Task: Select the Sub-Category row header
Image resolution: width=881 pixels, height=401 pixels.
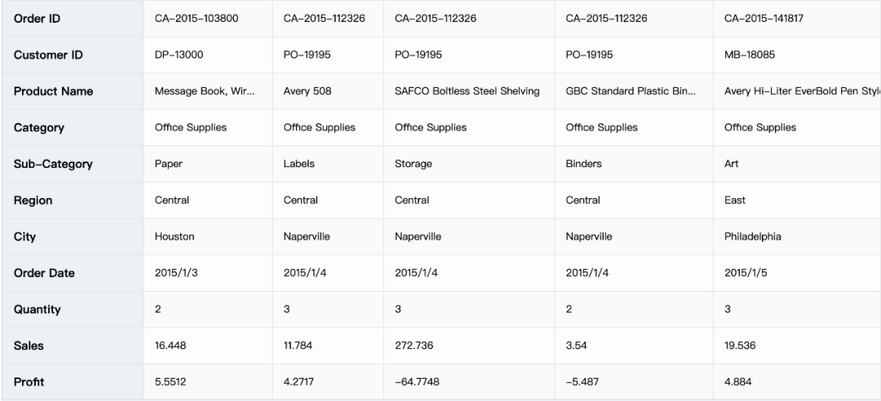Action: tap(53, 164)
